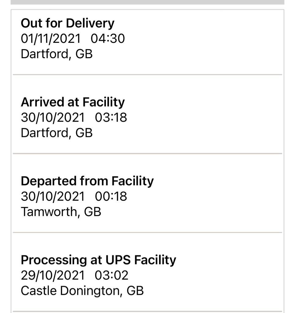
Task: Click the gray bar at top
Action: pos(147,2)
